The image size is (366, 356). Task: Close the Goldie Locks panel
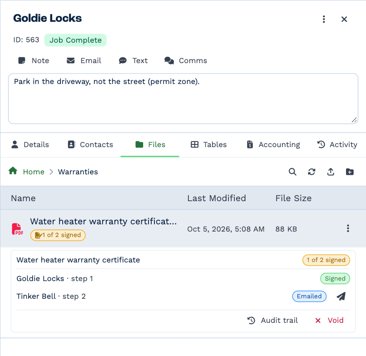click(x=344, y=19)
